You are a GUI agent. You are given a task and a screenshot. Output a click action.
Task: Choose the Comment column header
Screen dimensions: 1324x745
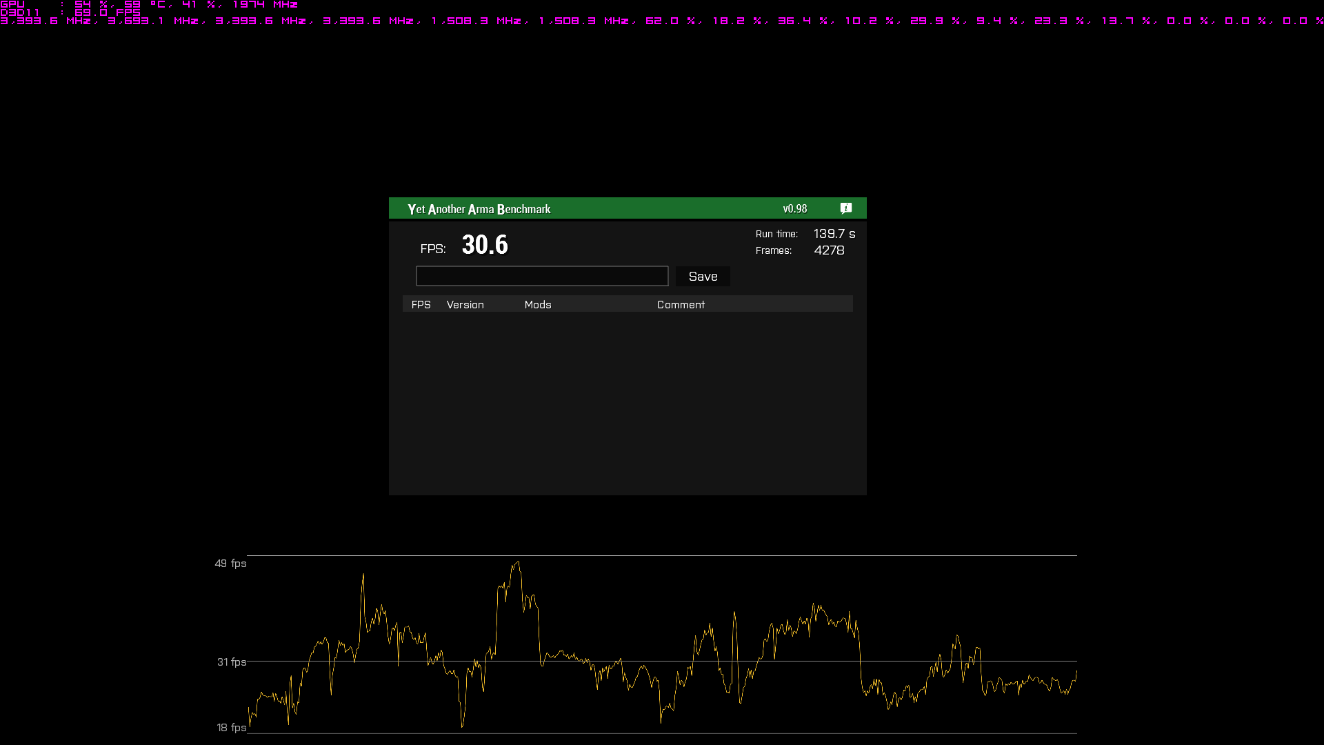point(681,304)
